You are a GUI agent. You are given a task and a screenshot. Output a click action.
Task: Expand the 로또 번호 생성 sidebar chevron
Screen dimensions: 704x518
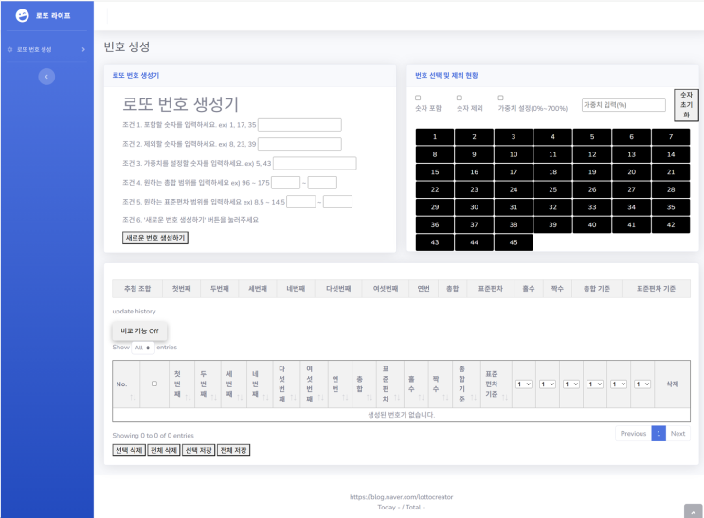click(83, 50)
